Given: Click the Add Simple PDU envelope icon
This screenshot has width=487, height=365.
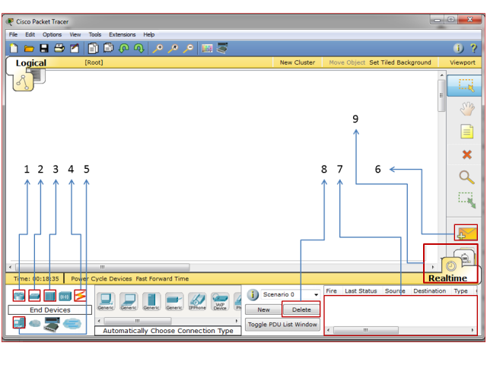Looking at the screenshot, I should 466,233.
